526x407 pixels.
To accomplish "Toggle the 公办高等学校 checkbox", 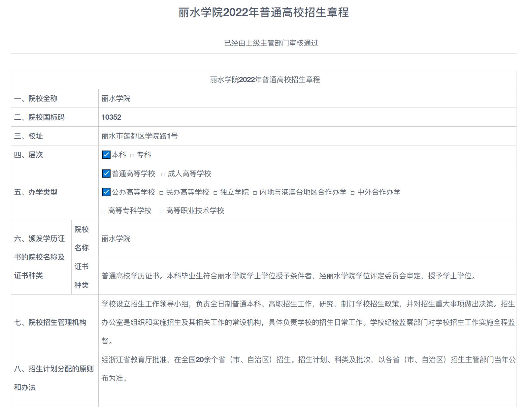I will pyautogui.click(x=106, y=192).
